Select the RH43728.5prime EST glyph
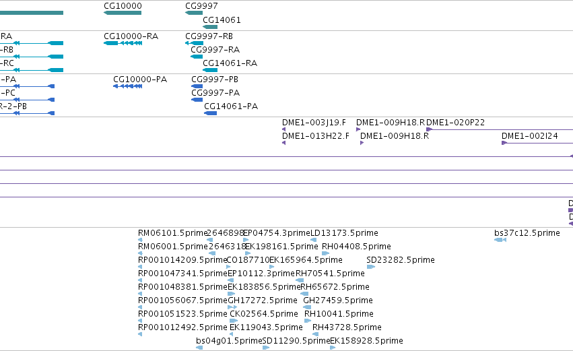Image resolution: width=573 pixels, height=351 pixels. 315,334
